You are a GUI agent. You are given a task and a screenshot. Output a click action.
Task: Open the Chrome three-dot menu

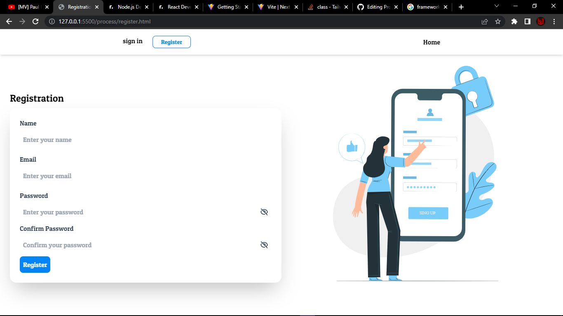tap(554, 21)
